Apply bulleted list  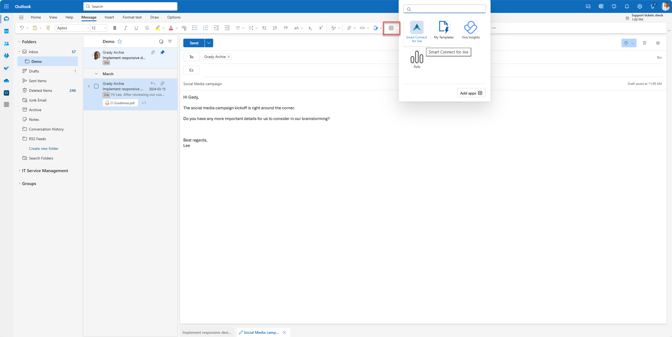coord(195,28)
